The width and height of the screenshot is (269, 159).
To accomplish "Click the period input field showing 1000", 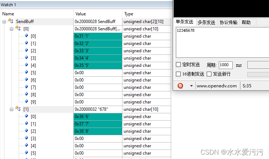I will pos(226,65).
